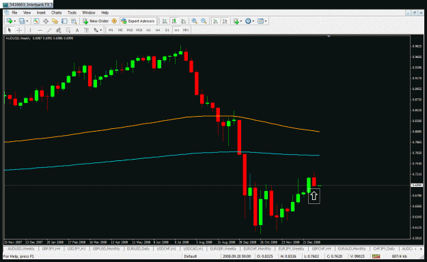Open the Strategy Tester icon
Image resolution: width=427 pixels, height=262 pixels.
tap(74, 21)
